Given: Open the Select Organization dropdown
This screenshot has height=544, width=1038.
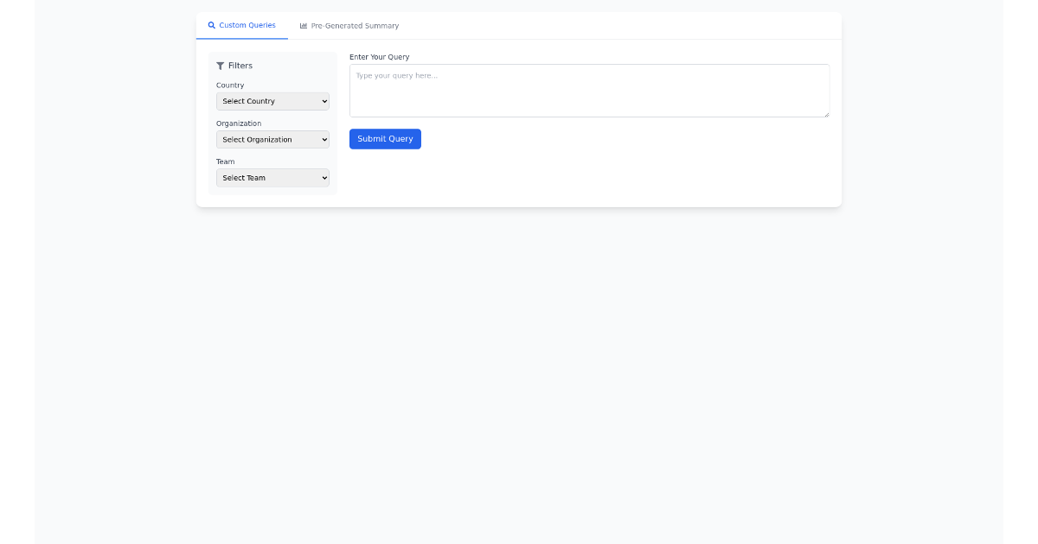Looking at the screenshot, I should click(x=272, y=139).
